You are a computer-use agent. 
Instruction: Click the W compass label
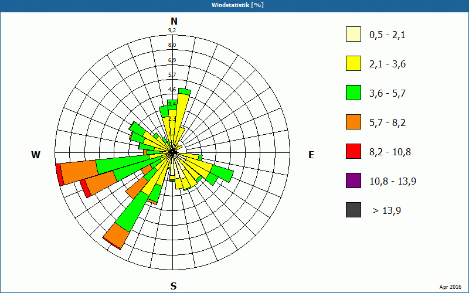click(36, 155)
